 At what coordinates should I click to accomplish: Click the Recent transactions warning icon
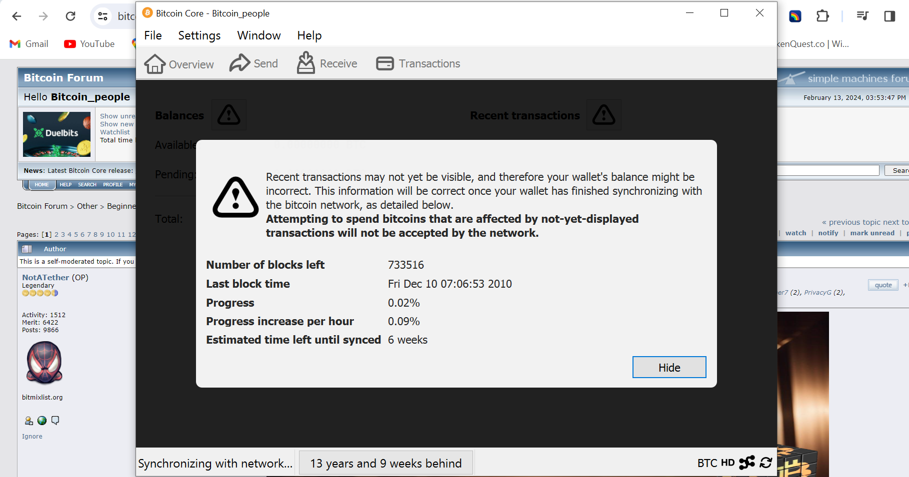[604, 115]
